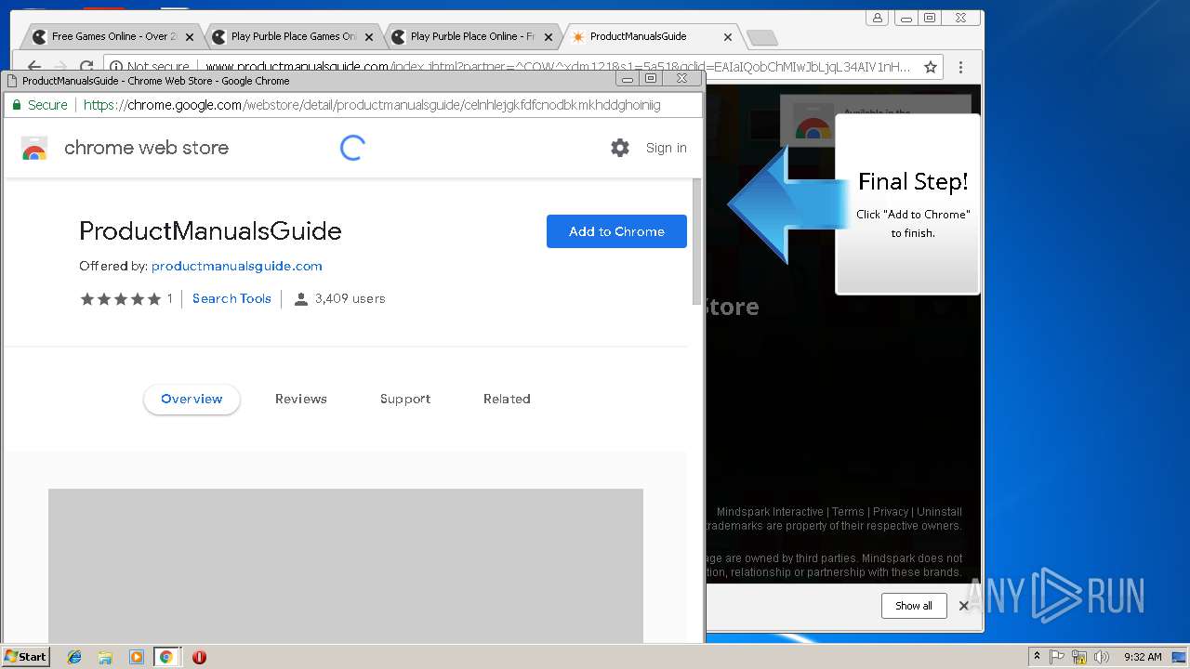
Task: Open a new tab in Chrome
Action: click(x=761, y=38)
